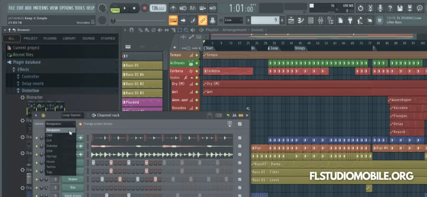This screenshot has width=427, height=197.
Task: Open the Mixer view icon
Action: 321,20
